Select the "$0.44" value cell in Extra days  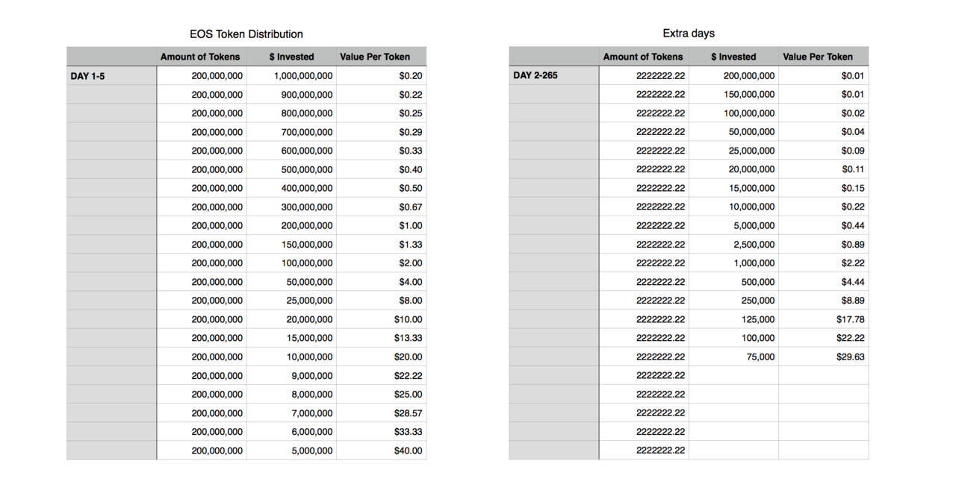(823, 225)
